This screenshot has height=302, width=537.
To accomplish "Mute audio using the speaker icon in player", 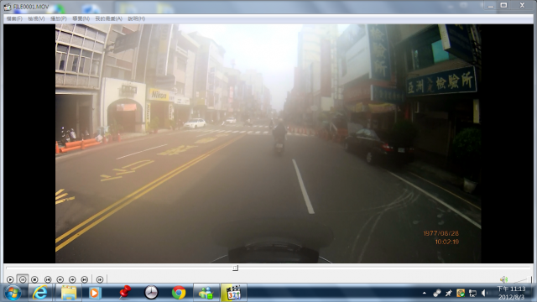I will click(503, 279).
